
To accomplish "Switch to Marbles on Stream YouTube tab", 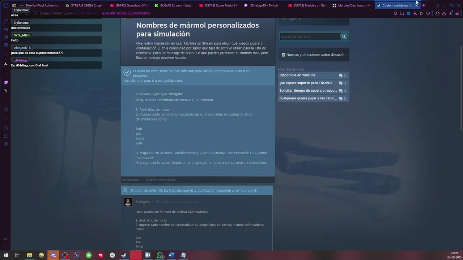I will click(307, 5).
